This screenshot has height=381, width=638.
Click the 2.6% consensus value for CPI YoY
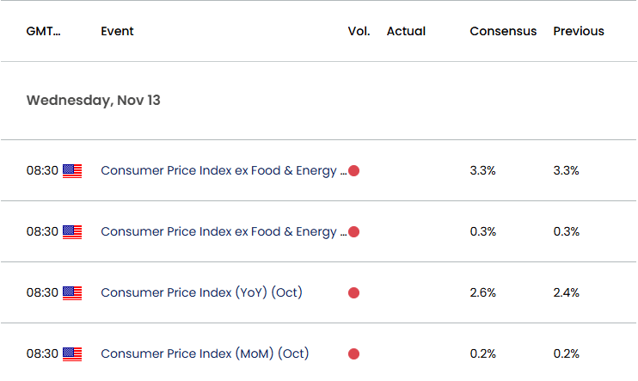pyautogui.click(x=483, y=292)
